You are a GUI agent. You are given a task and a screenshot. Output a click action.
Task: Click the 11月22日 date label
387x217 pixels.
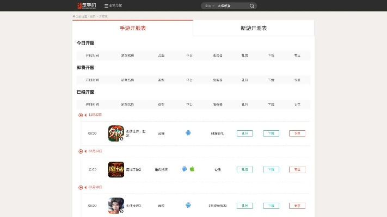coord(95,115)
